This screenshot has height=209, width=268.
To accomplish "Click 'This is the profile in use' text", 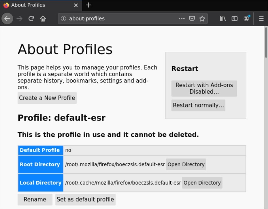I will coord(108,135).
